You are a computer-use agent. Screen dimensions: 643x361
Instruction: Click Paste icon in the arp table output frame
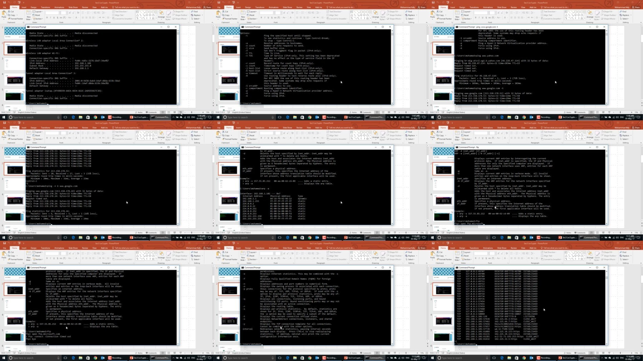(218, 134)
